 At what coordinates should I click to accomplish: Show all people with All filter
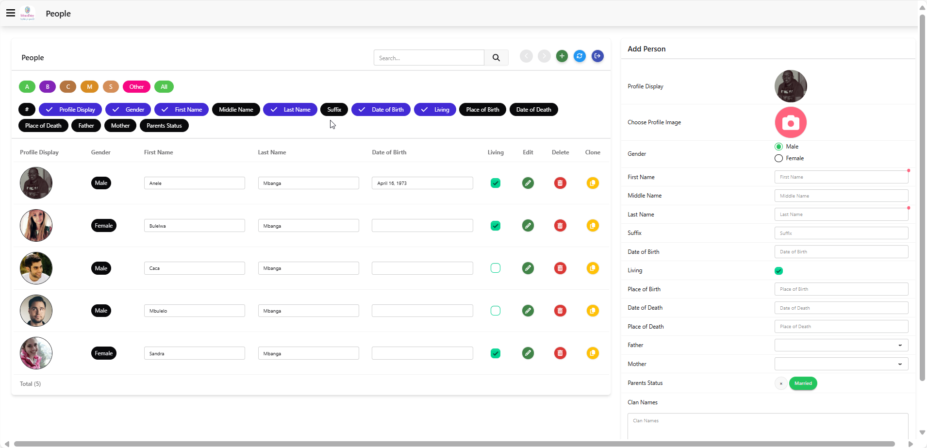click(164, 87)
